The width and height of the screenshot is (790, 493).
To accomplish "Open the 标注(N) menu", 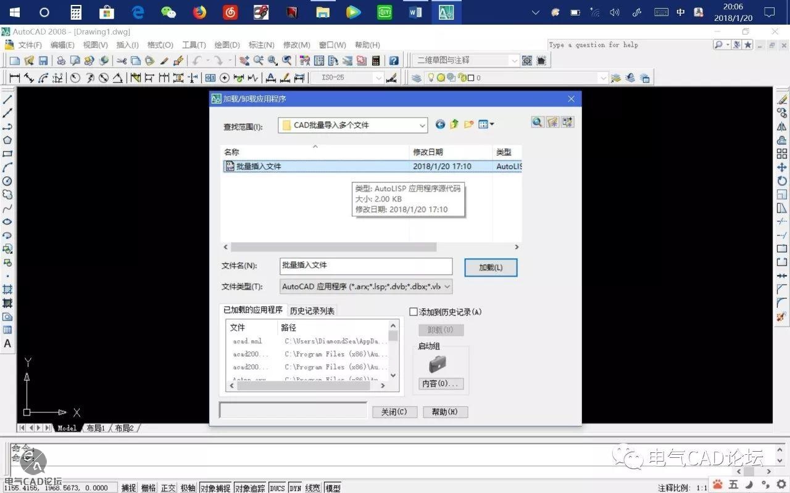I will click(261, 45).
